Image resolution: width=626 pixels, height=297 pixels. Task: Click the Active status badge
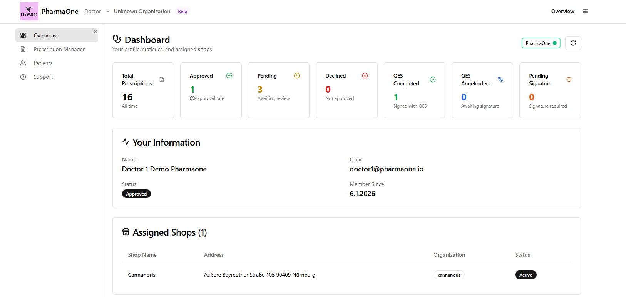[526, 275]
